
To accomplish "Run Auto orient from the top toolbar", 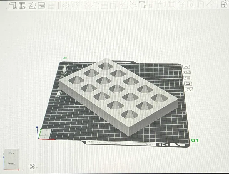I will (x=32, y=6).
